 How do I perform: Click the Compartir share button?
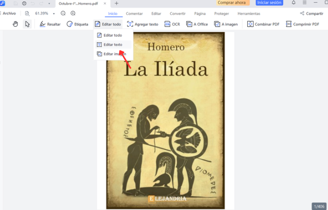click(312, 13)
